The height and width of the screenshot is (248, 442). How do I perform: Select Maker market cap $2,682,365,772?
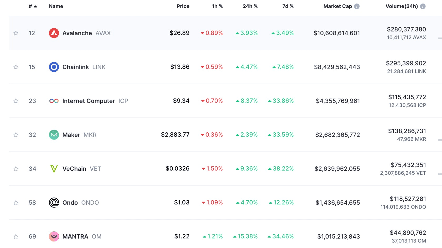tap(338, 135)
